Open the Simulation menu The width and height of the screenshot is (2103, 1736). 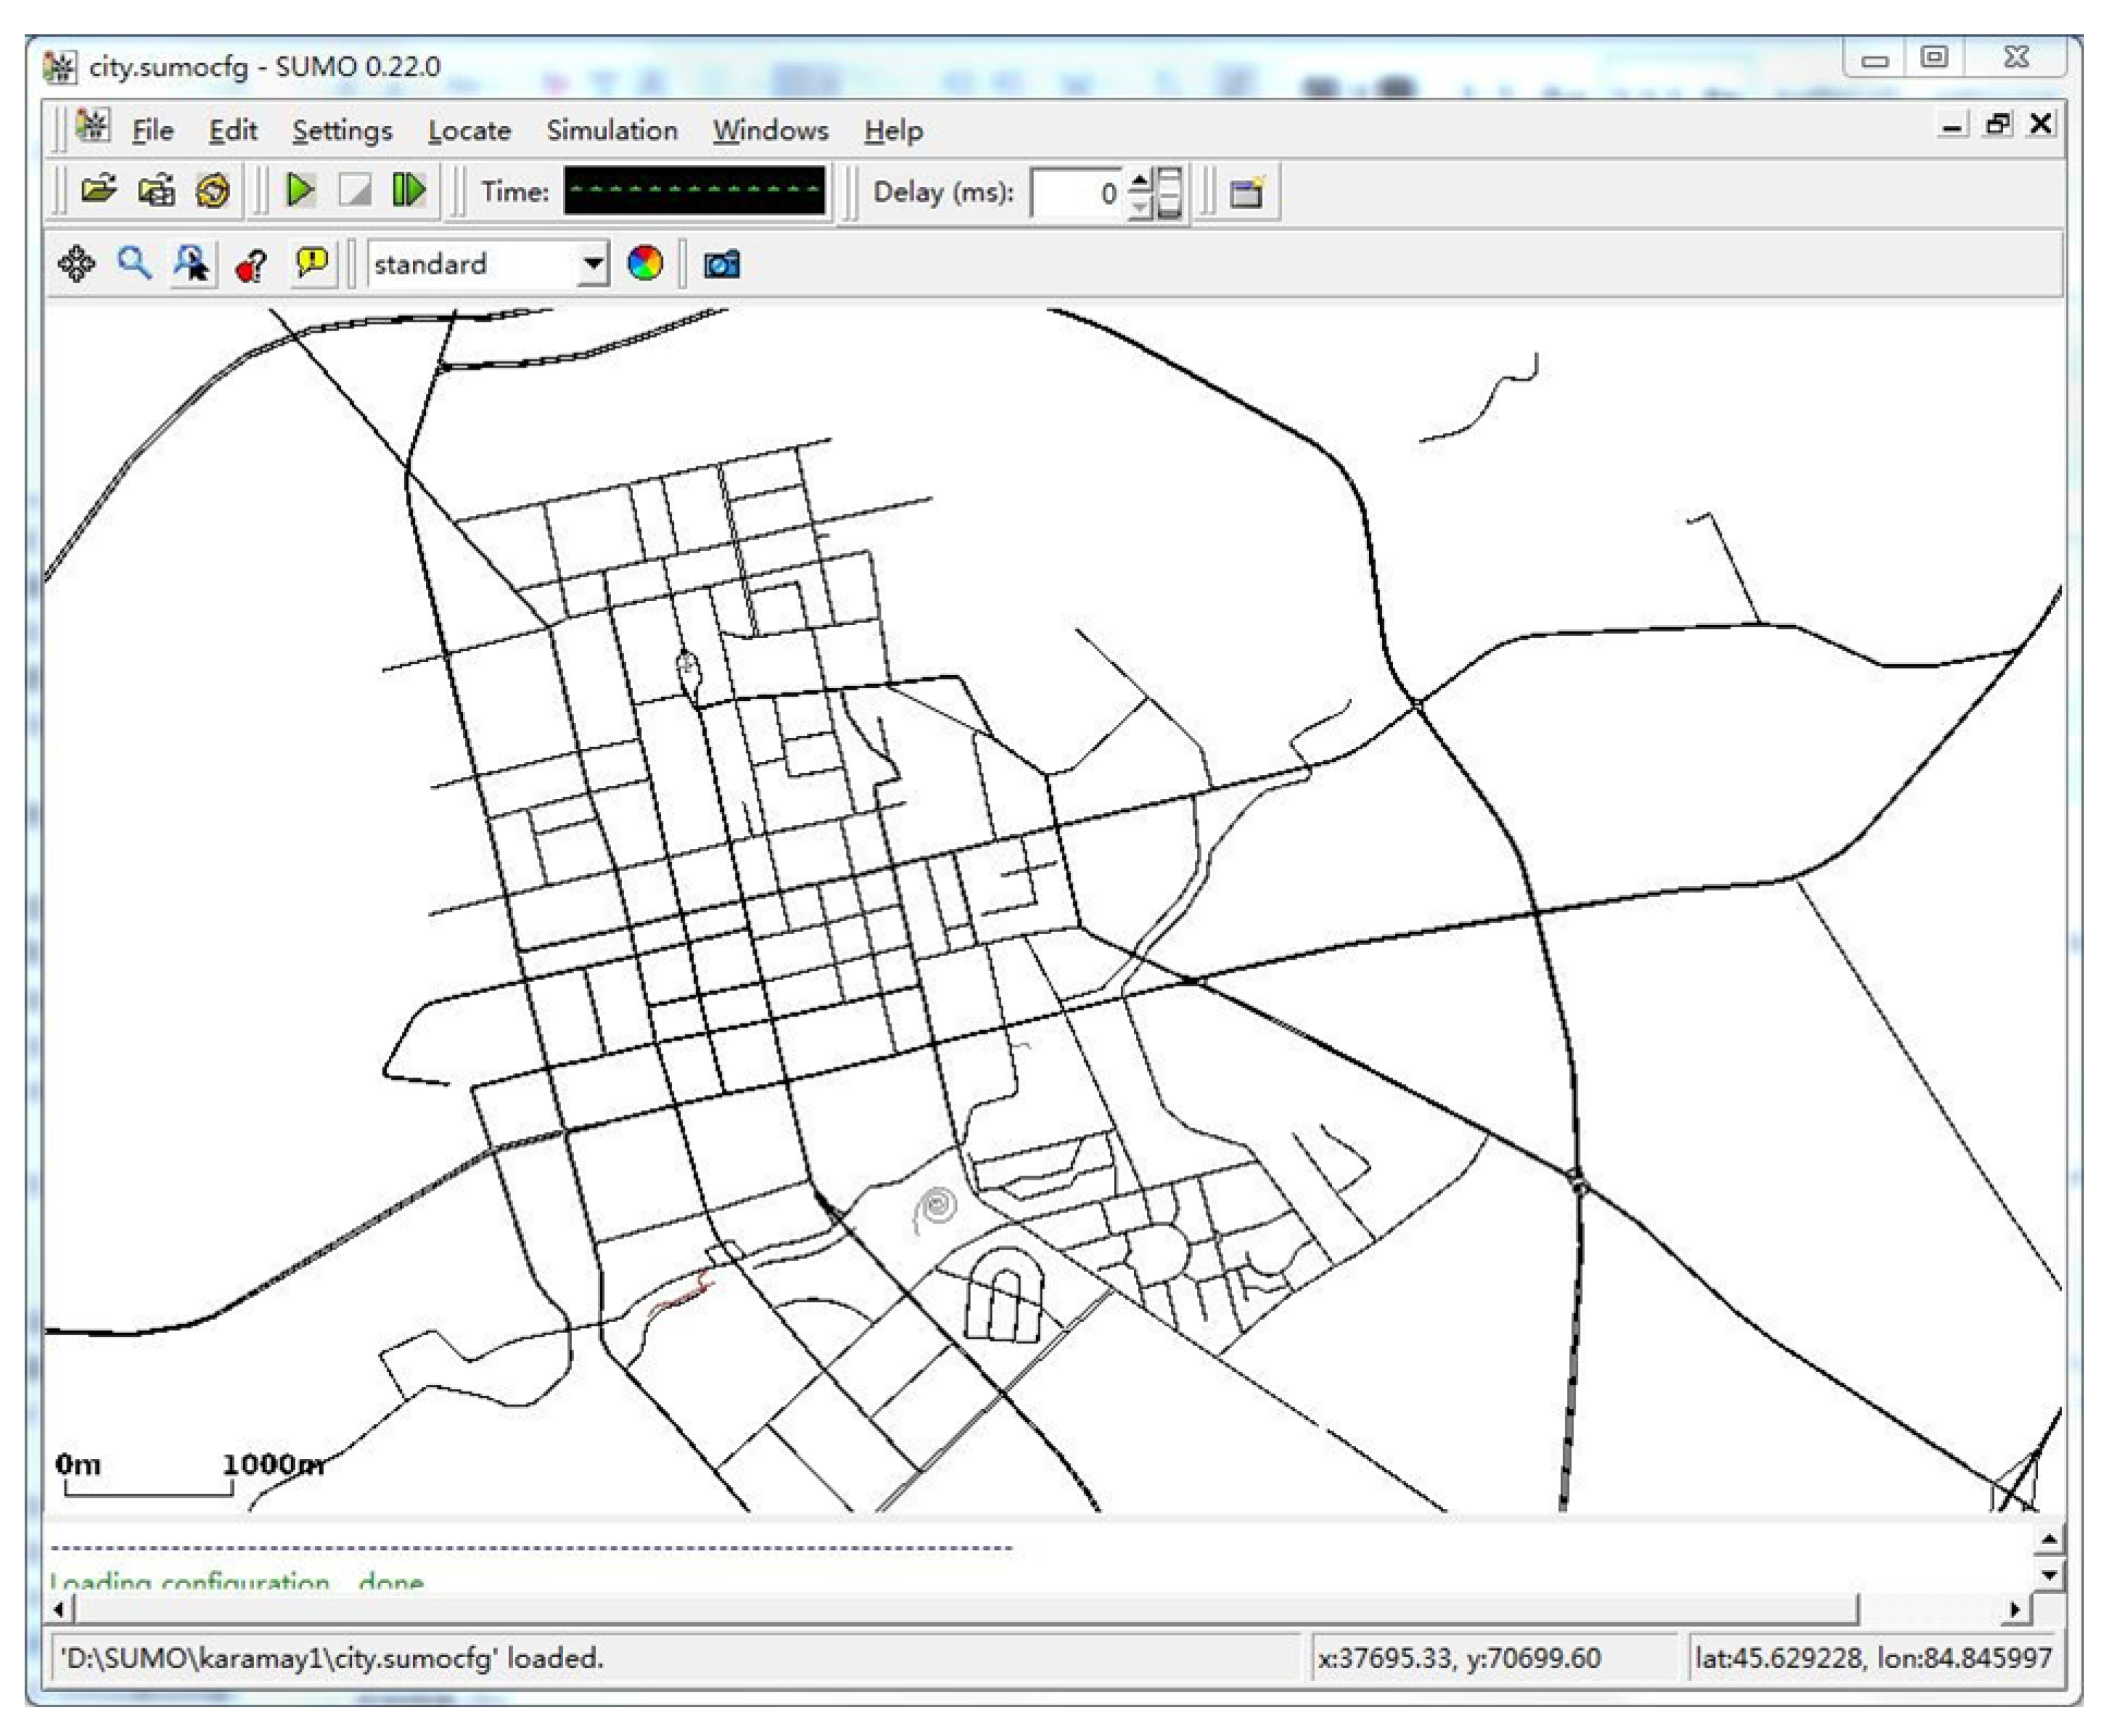point(611,130)
